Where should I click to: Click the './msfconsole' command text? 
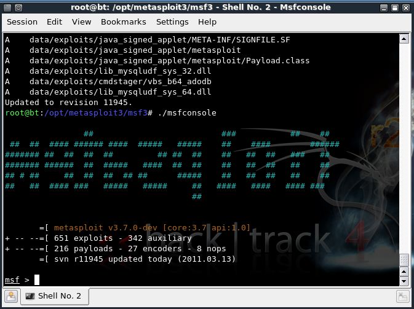pos(187,113)
